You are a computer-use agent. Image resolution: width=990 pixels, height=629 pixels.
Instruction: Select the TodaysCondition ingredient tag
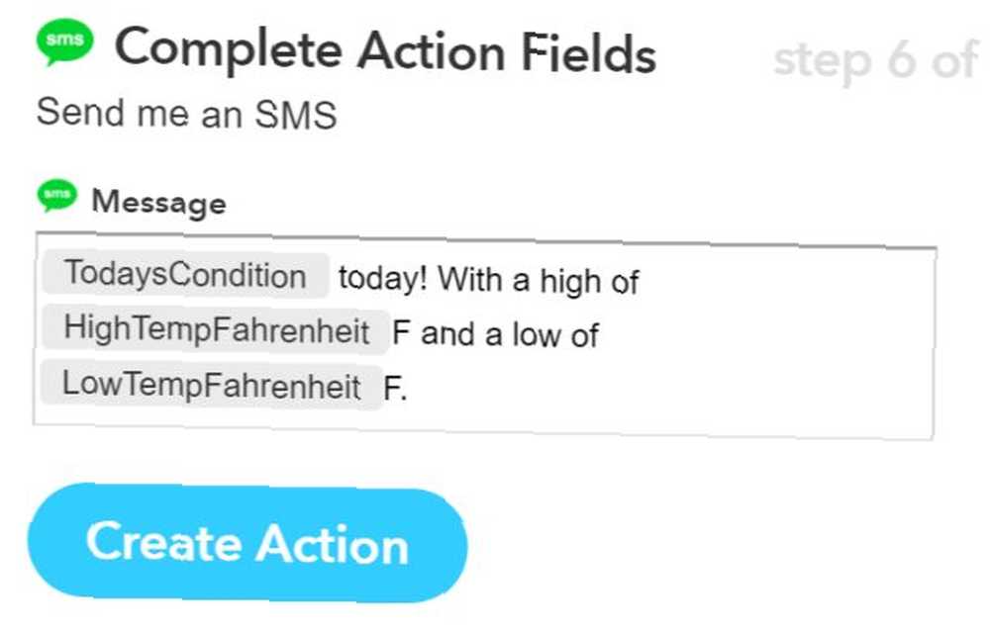186,275
